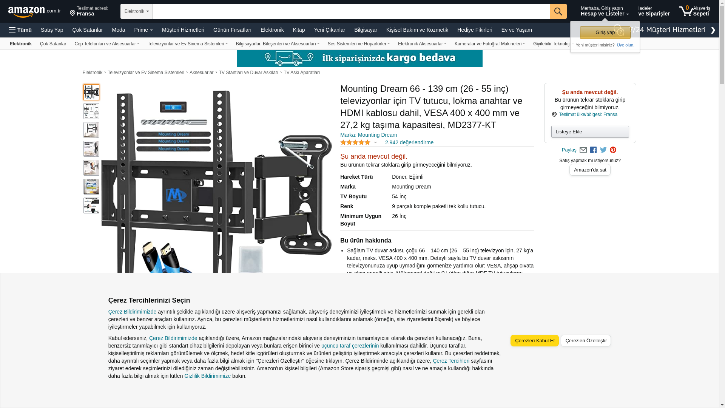Share the product via email icon
725x408 pixels.
[x=583, y=150]
